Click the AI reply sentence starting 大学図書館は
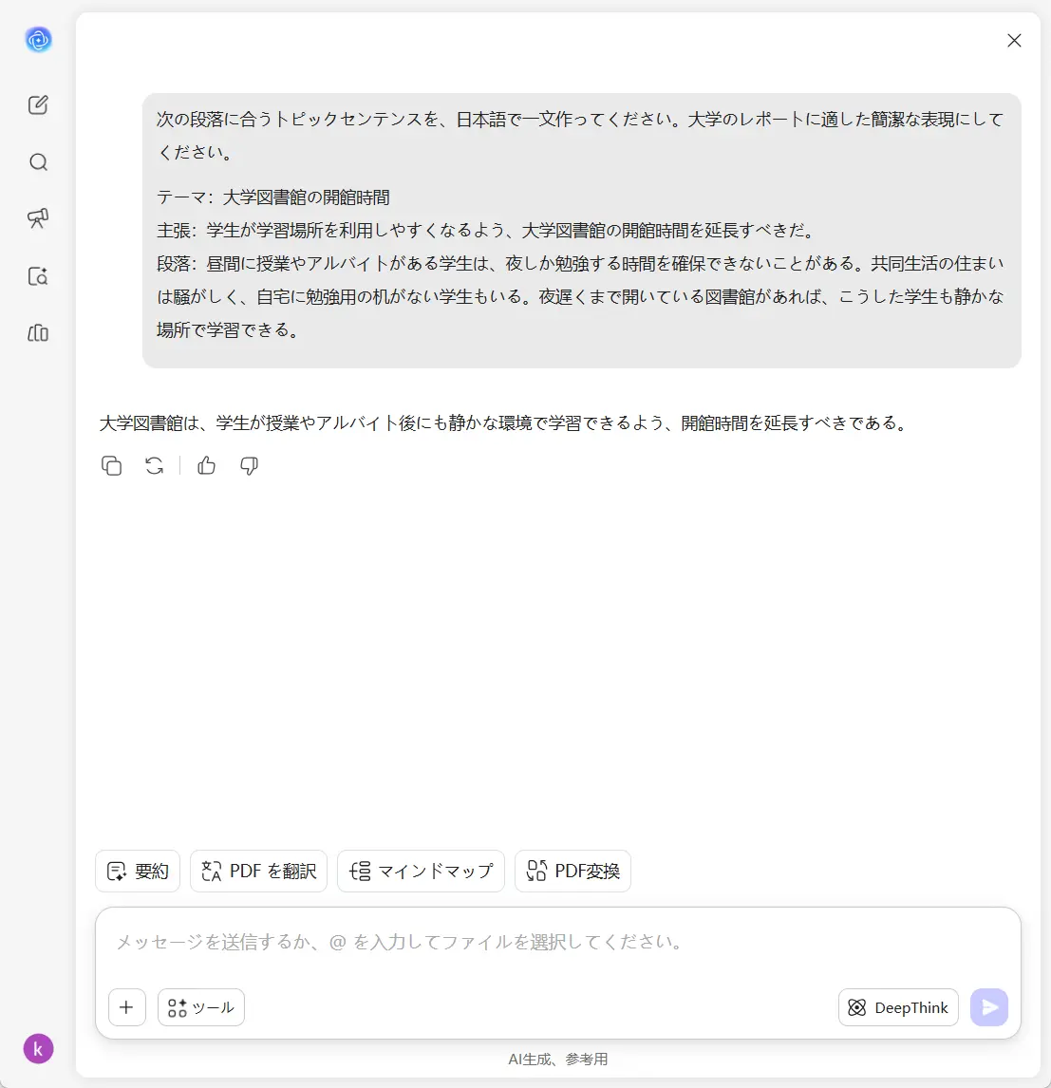Viewport: 1051px width, 1088px height. tap(504, 422)
